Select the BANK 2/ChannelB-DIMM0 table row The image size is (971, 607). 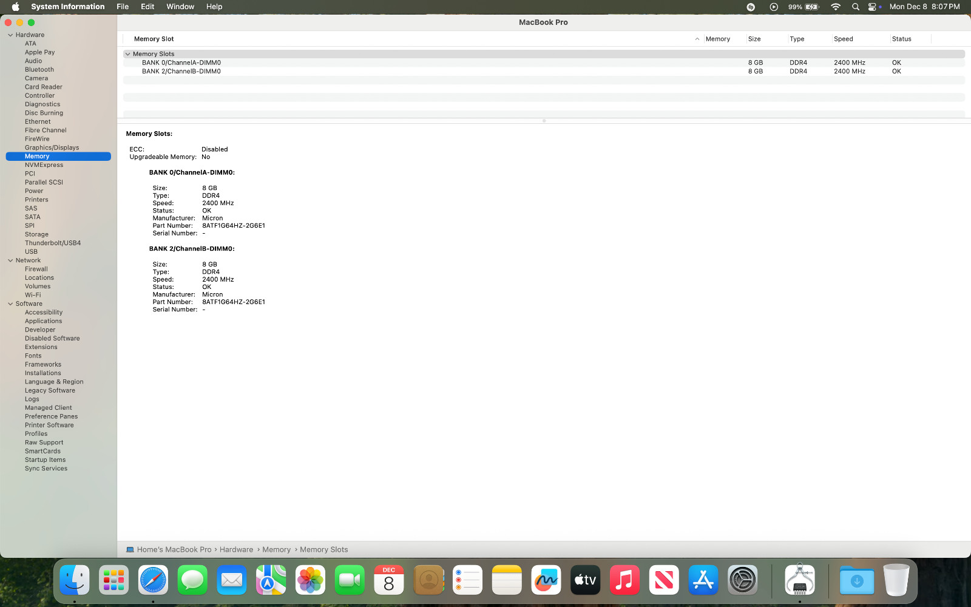pos(544,72)
